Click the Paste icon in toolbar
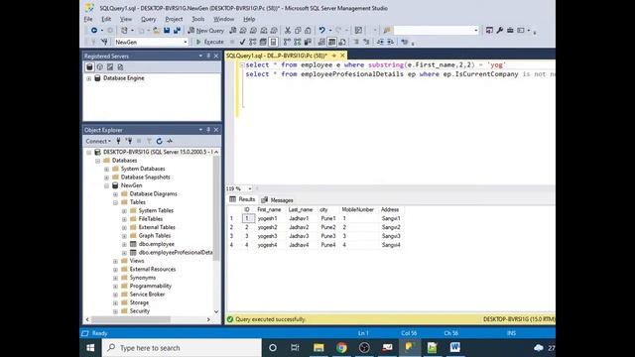Image resolution: width=635 pixels, height=357 pixels. 308,31
